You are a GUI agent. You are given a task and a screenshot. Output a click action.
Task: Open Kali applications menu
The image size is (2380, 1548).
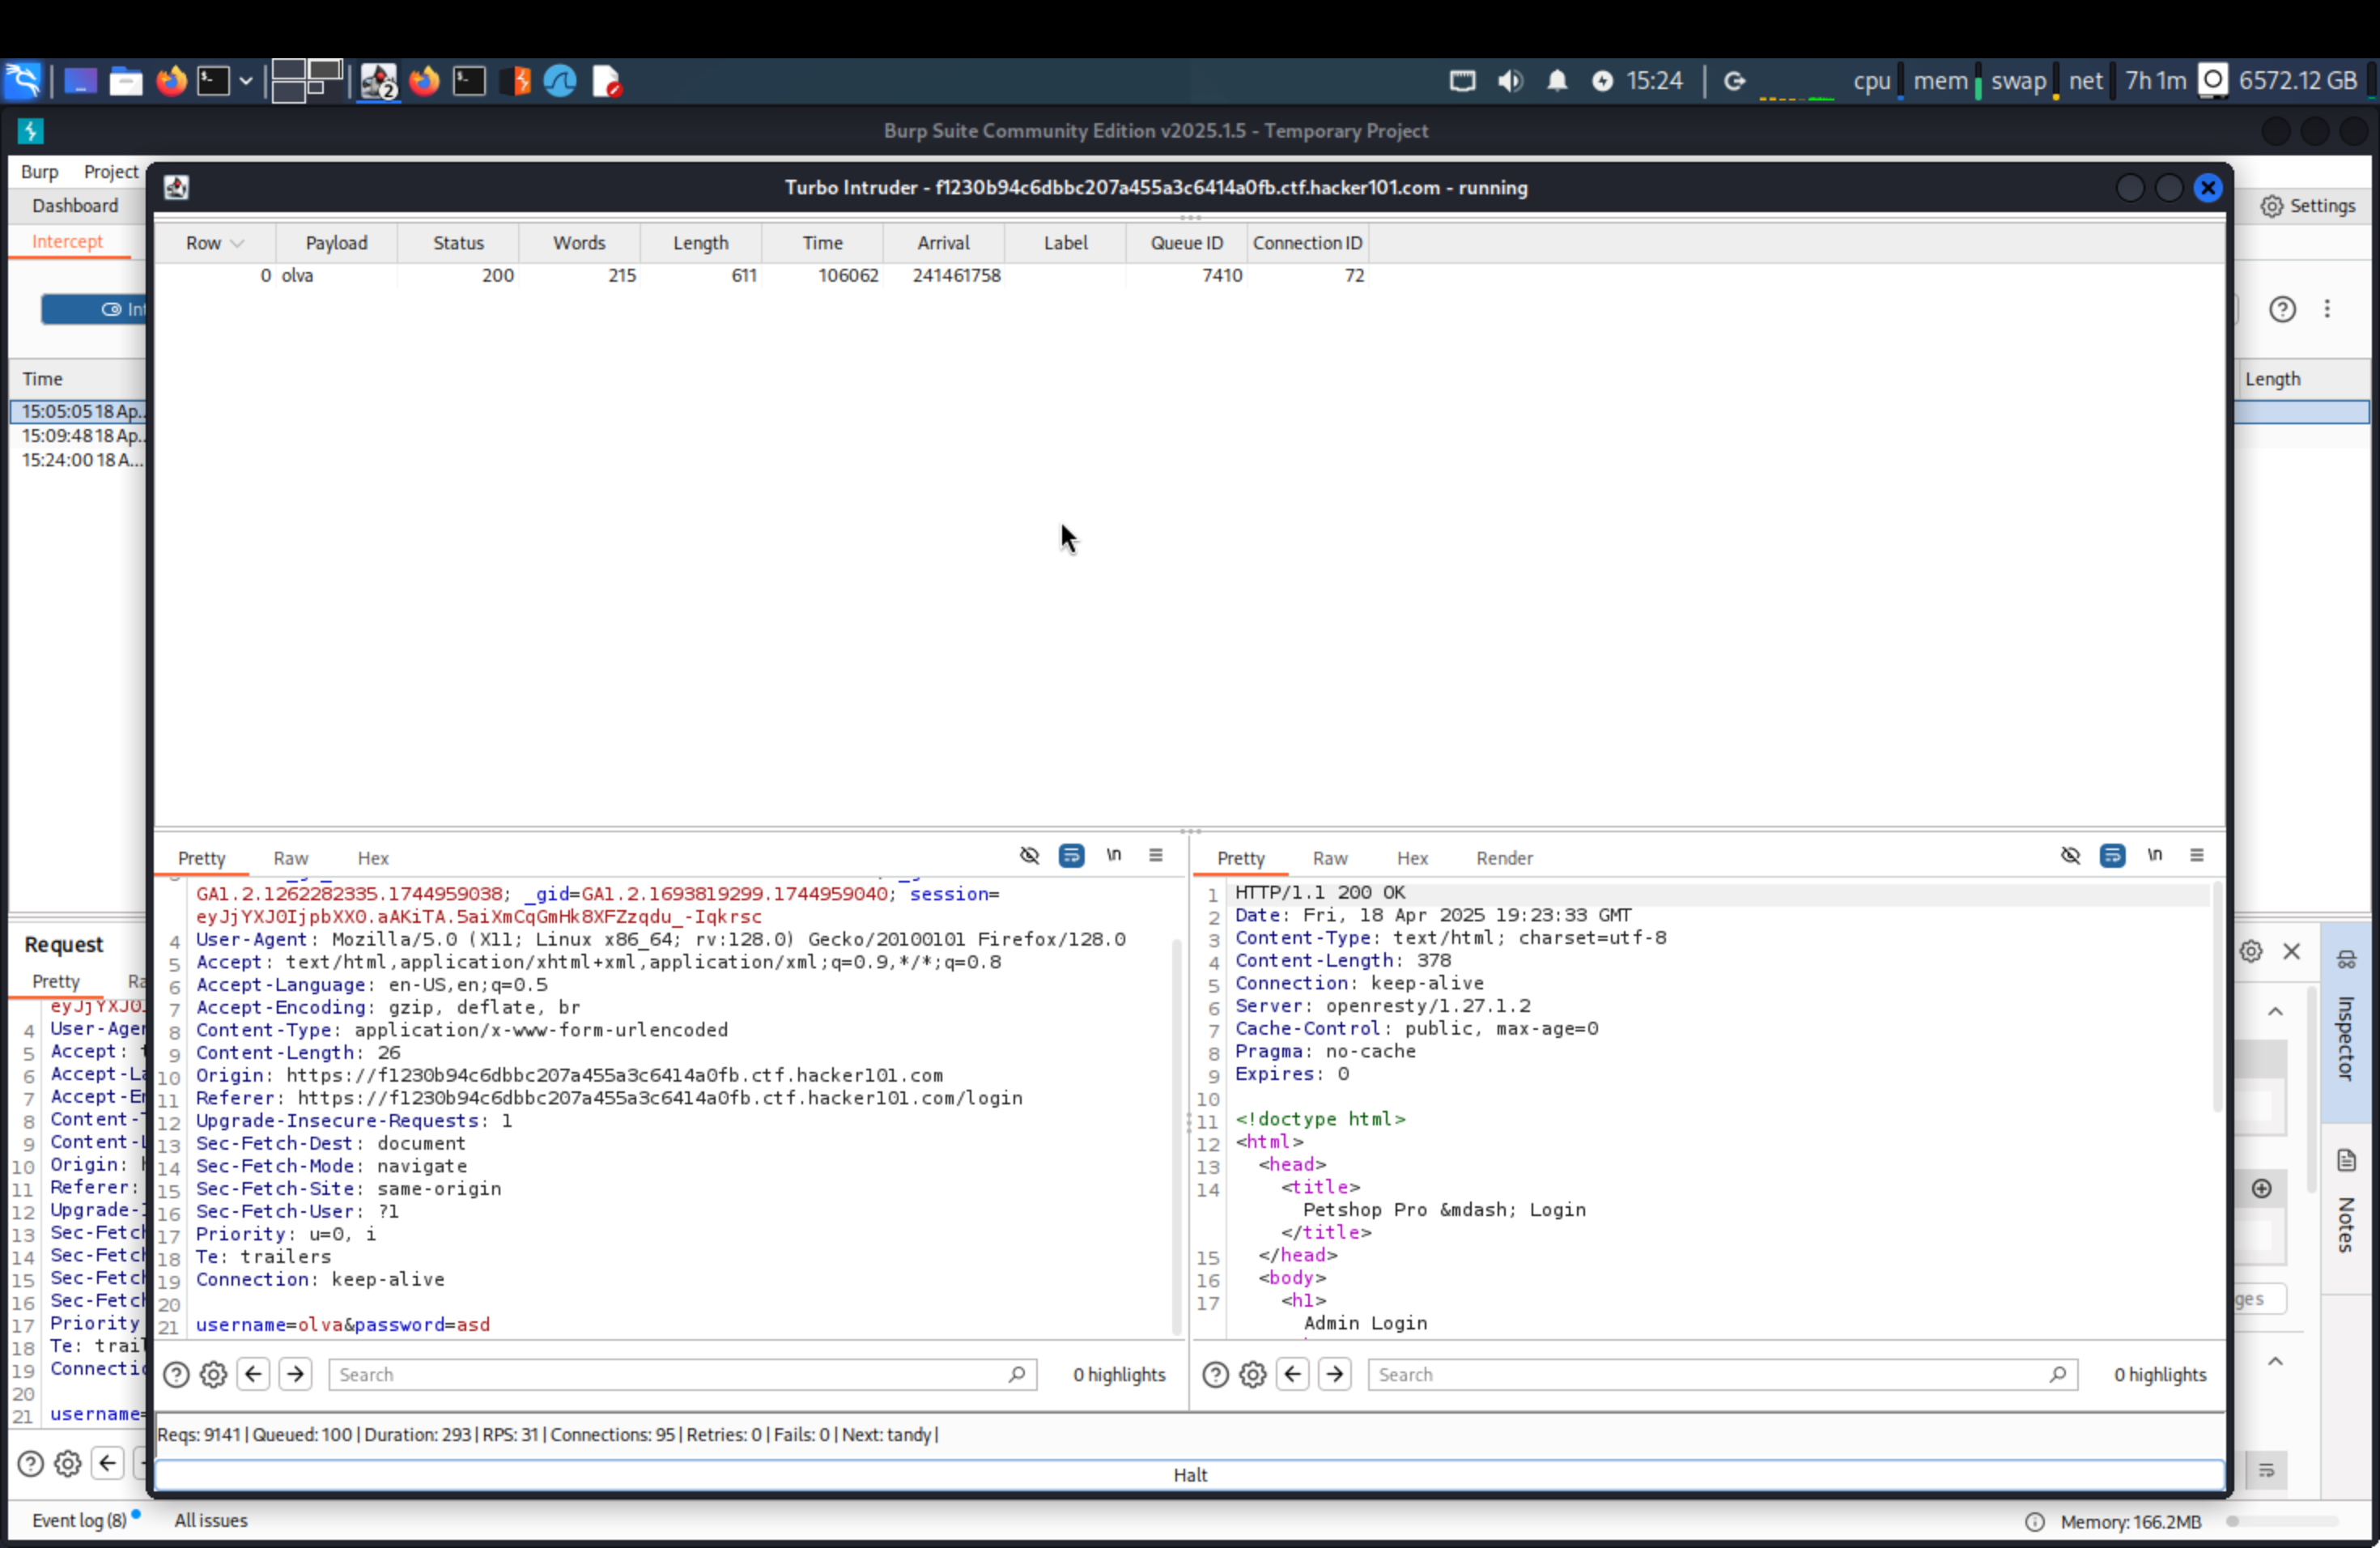coord(23,81)
